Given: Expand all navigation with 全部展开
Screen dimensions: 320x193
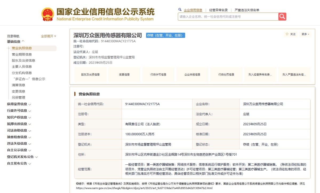Looking at the screenshot, I should tap(48, 36).
